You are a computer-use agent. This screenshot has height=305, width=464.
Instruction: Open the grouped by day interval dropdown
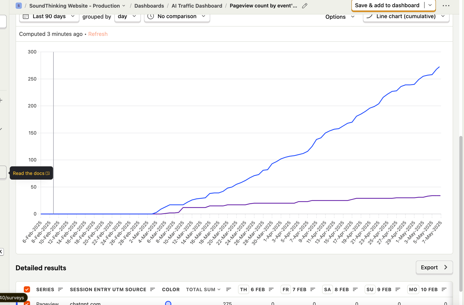click(x=127, y=17)
